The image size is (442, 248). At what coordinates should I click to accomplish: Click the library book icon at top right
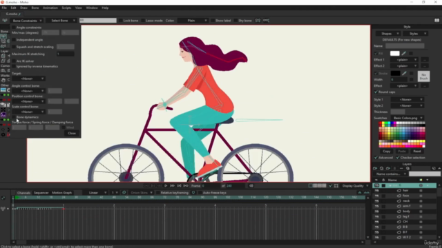tap(436, 21)
